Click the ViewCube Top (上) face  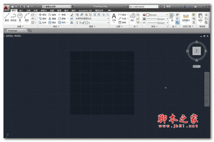click(x=197, y=51)
